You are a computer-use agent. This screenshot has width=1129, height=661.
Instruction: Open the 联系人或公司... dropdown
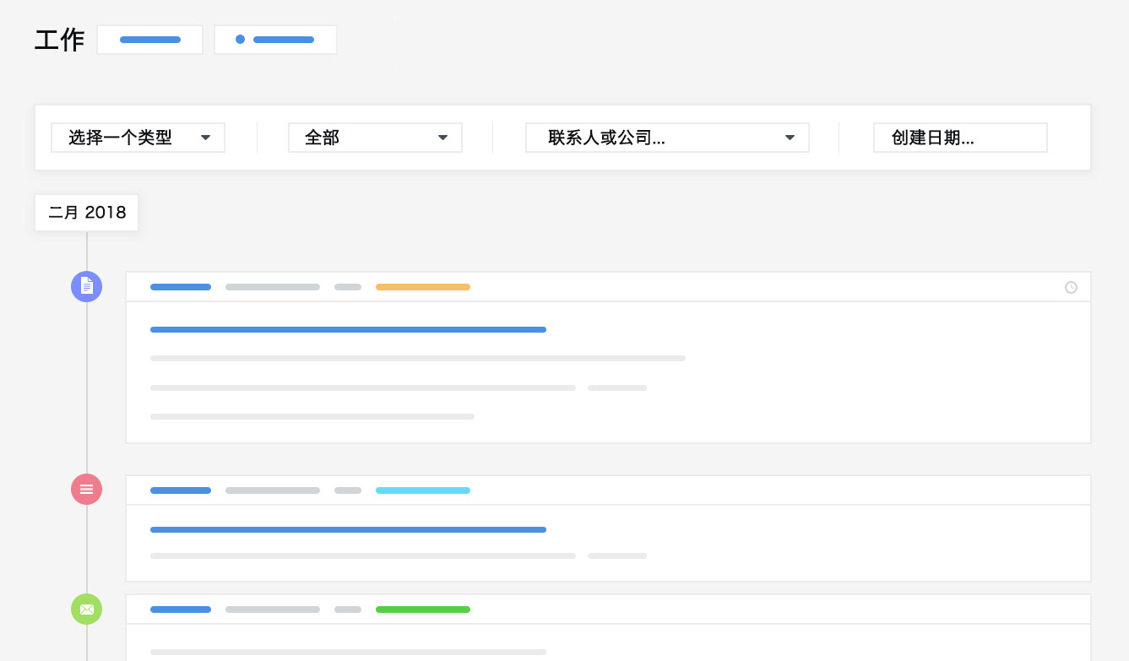click(667, 138)
